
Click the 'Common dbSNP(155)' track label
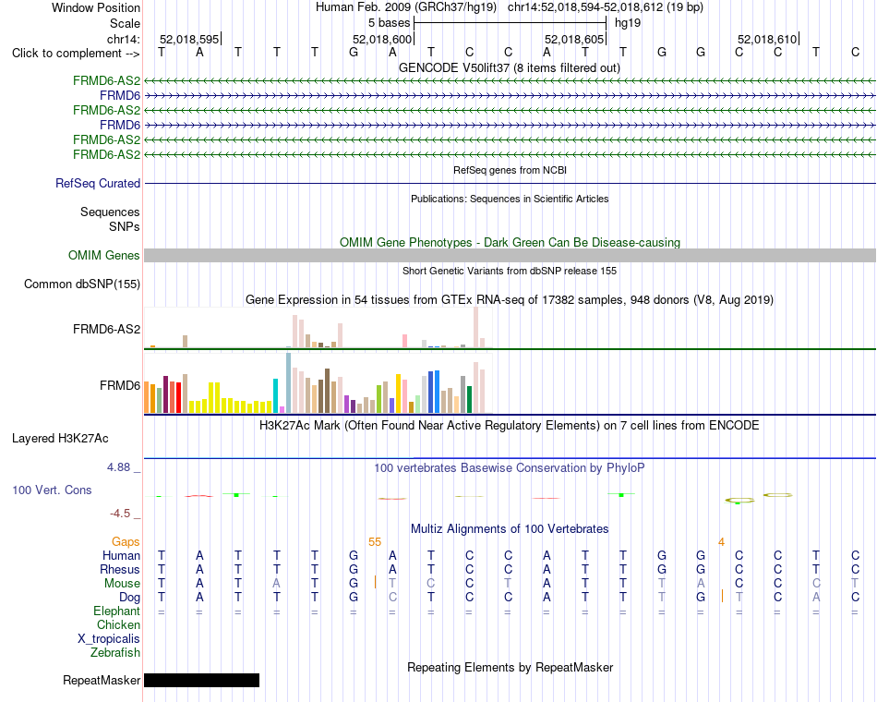coord(82,284)
